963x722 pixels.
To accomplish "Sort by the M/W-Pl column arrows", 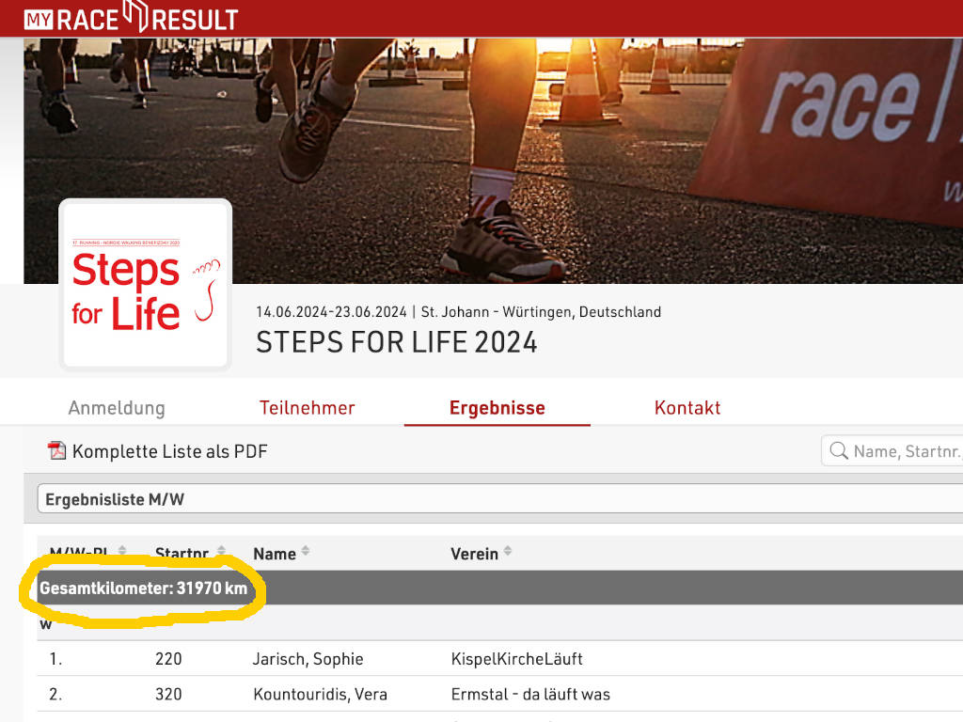I will coord(122,550).
